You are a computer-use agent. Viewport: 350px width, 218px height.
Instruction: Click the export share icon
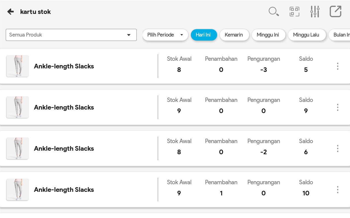pos(335,12)
